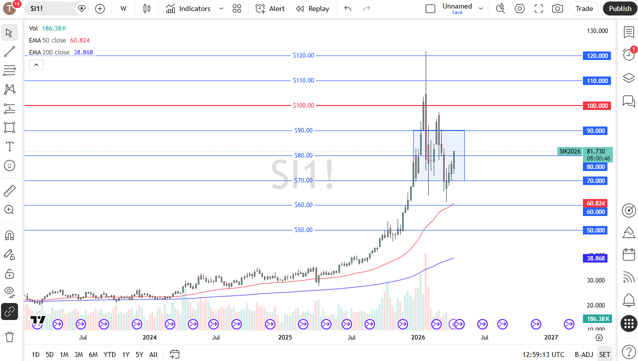The height and width of the screenshot is (361, 638).
Task: Select the Text annotation tool
Action: point(9,146)
